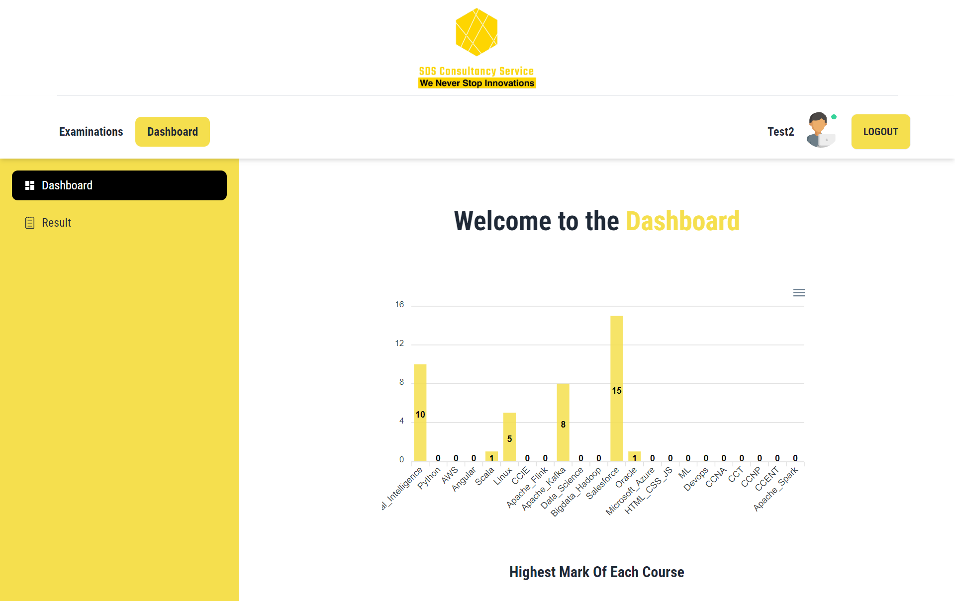Scroll down to Highest Mark section
955x601 pixels.
click(x=595, y=571)
